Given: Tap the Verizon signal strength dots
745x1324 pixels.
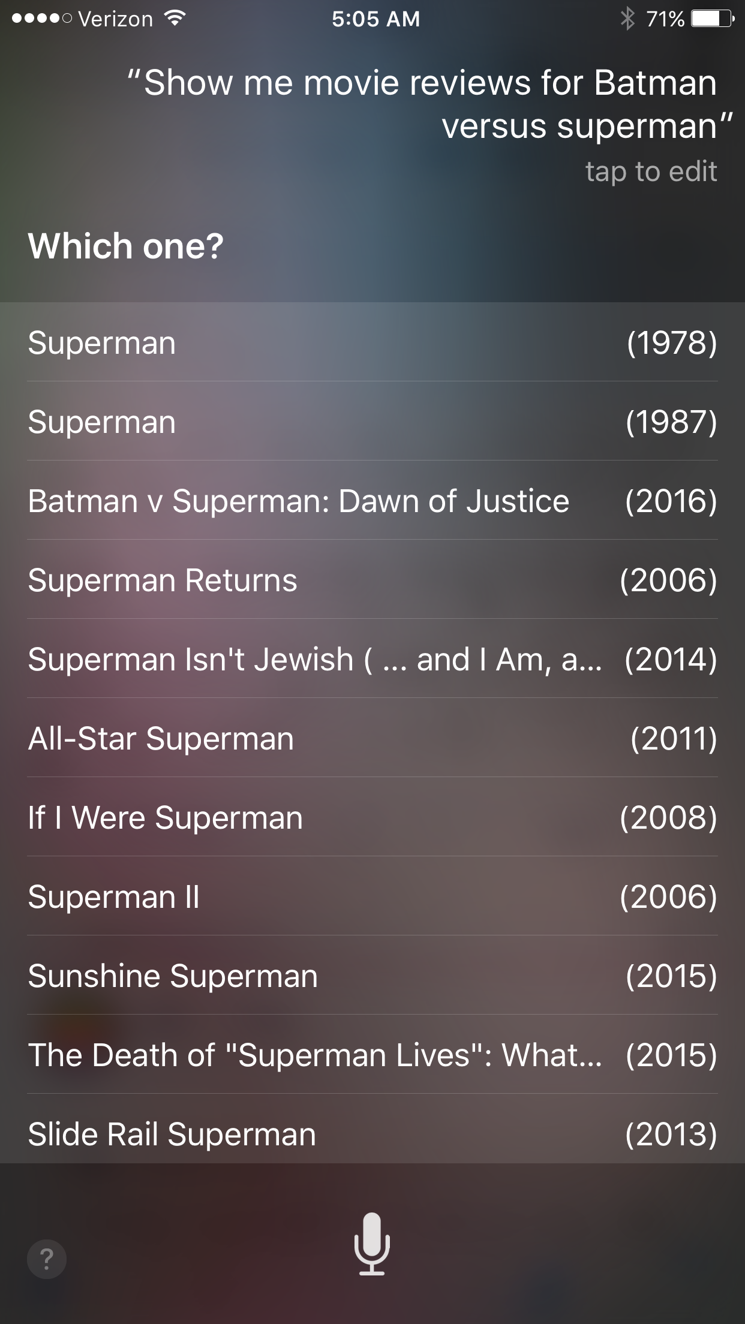Looking at the screenshot, I should click(42, 19).
